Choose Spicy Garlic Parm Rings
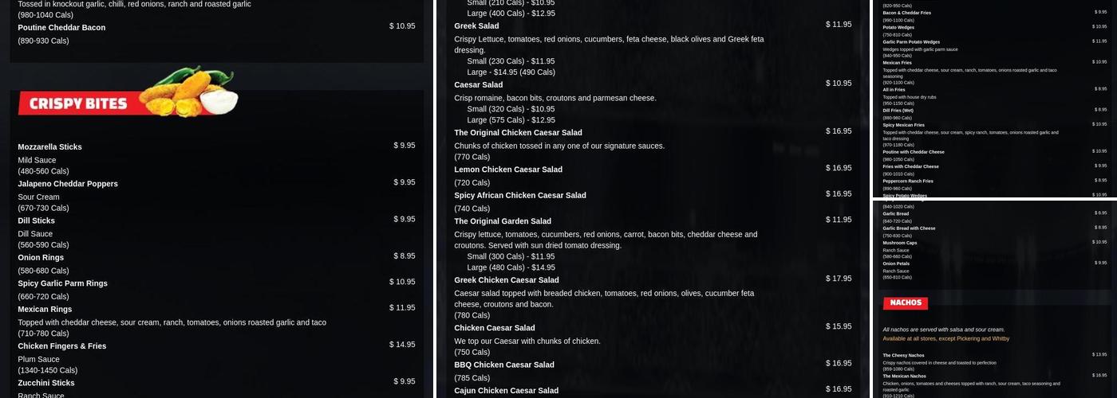1117x398 pixels. click(62, 283)
